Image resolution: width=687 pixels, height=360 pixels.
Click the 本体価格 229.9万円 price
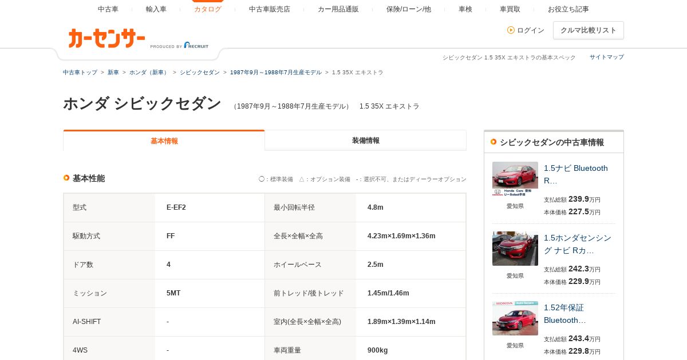coord(572,281)
